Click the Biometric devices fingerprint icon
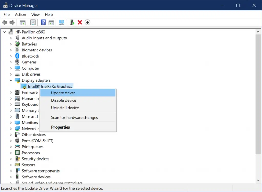Image resolution: width=262 pixels, height=192 pixels. coord(17,50)
